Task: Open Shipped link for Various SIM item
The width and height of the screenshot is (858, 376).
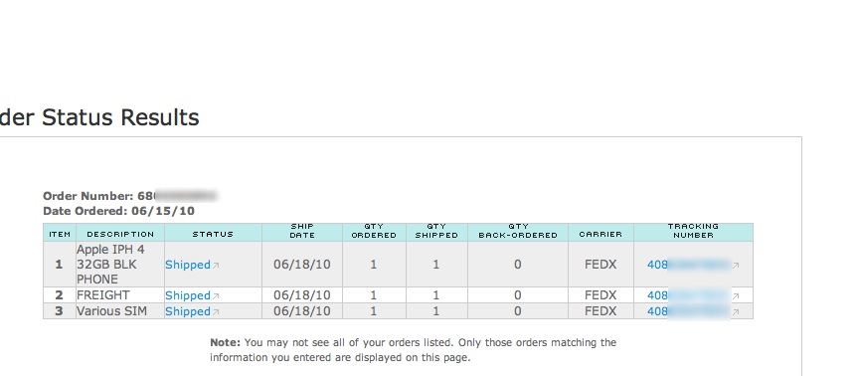Action: coord(188,311)
